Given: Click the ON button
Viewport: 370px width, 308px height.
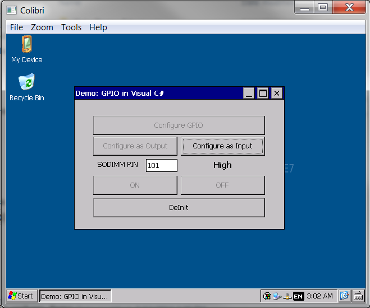Looking at the screenshot, I should [x=135, y=185].
